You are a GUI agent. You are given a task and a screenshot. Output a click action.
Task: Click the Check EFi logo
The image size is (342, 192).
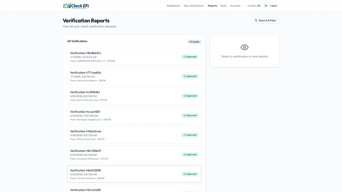click(76, 6)
